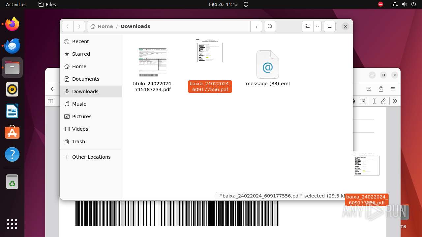Click back arrow in the browser window
The width and height of the screenshot is (422, 237).
click(53, 89)
